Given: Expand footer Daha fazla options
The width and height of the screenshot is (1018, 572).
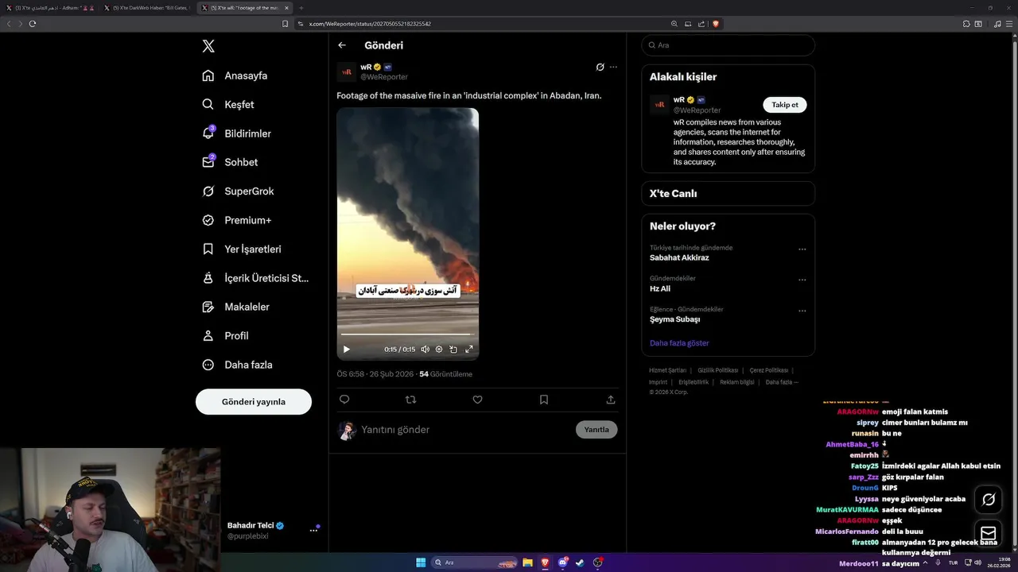Looking at the screenshot, I should pyautogui.click(x=782, y=382).
